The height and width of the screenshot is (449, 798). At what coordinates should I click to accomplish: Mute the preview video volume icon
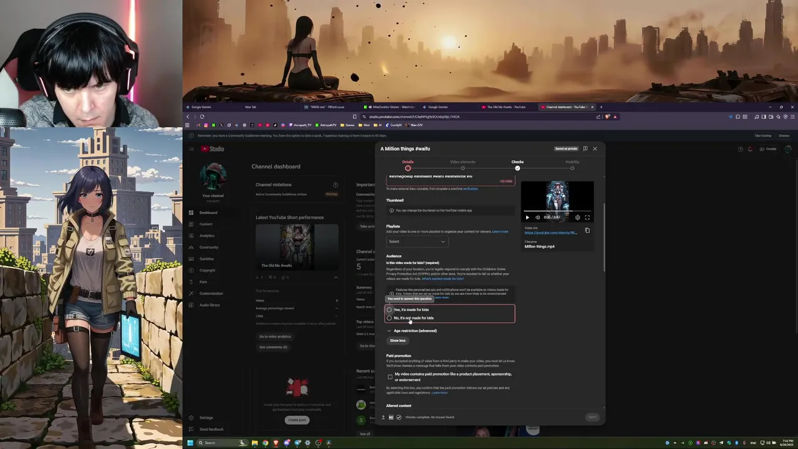click(537, 218)
